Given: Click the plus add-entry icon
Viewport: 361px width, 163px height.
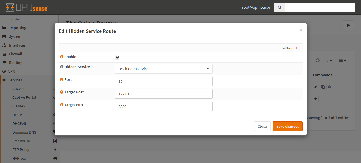Looking at the screenshot, I should coord(316,99).
